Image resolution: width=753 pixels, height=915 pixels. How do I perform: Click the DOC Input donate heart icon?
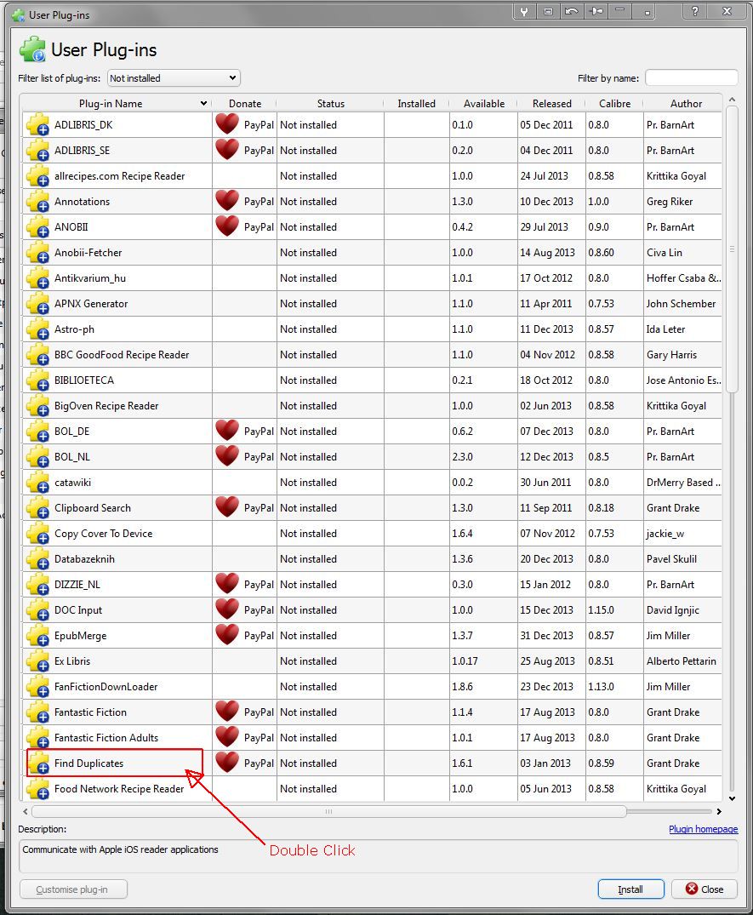(227, 609)
